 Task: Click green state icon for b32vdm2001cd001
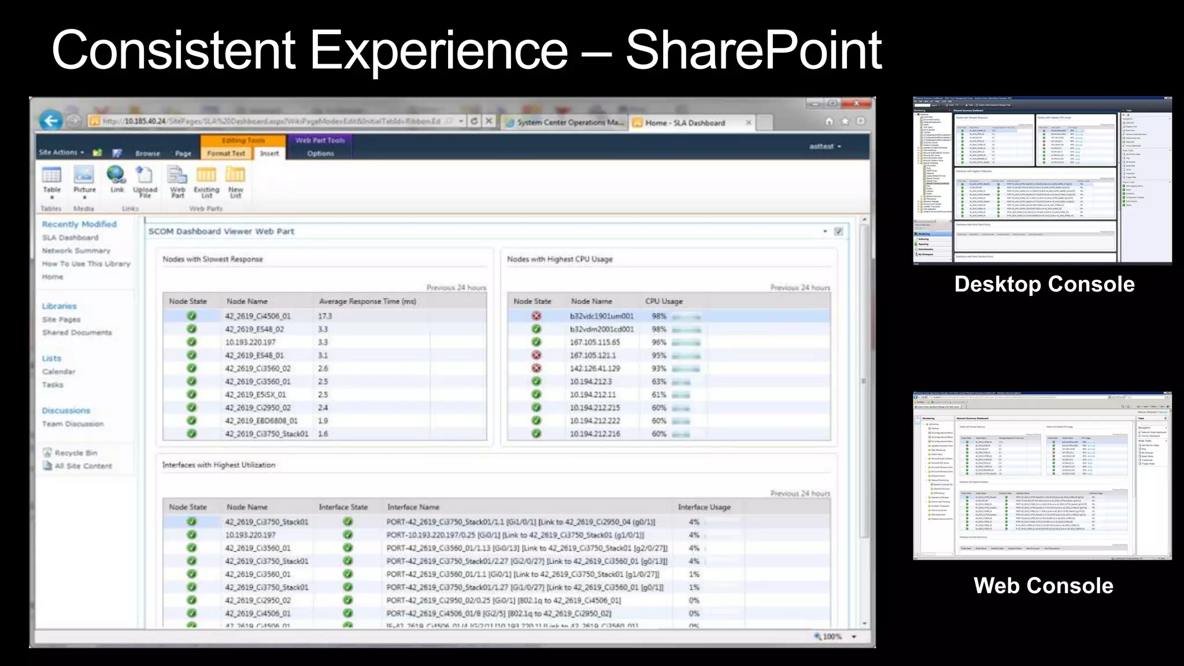pyautogui.click(x=536, y=329)
